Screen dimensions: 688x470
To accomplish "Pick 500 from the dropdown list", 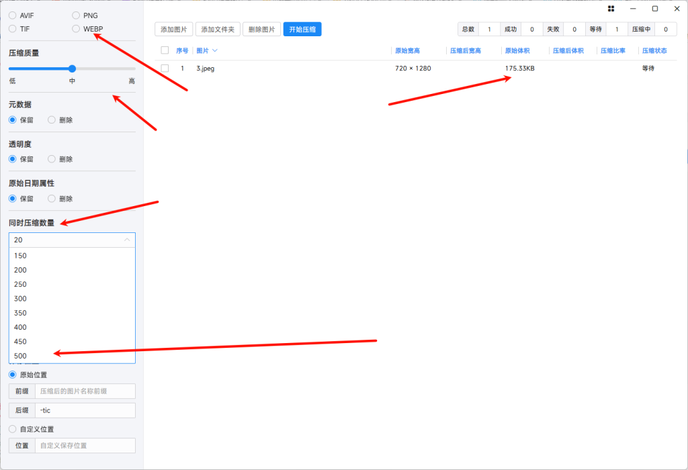I will click(x=21, y=356).
